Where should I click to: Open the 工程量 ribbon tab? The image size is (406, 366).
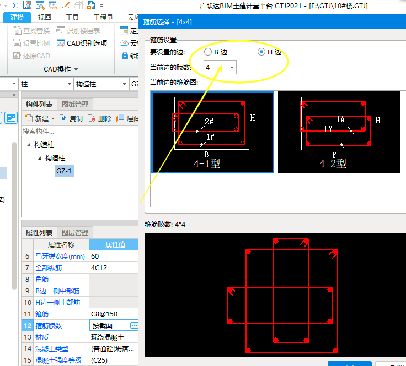coord(103,17)
